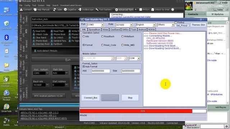The image size is (230, 129).
Task: Click the Yahoo web search input box
Action: (212, 126)
